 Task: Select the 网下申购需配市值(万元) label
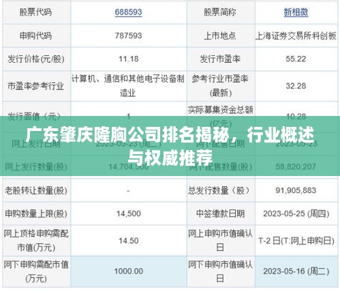click(x=36, y=272)
